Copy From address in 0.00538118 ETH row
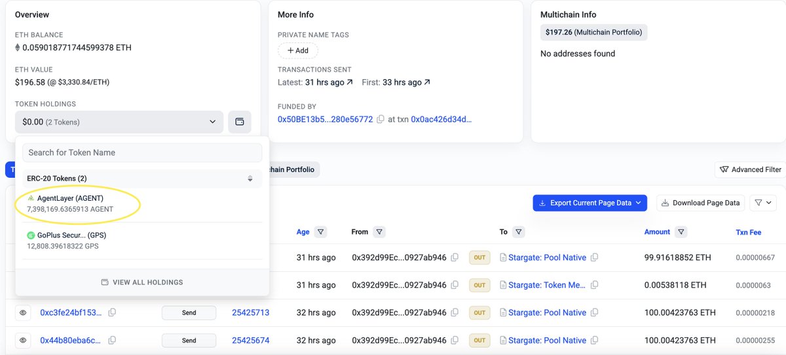Screen dimensions: 786x355 click(455, 285)
